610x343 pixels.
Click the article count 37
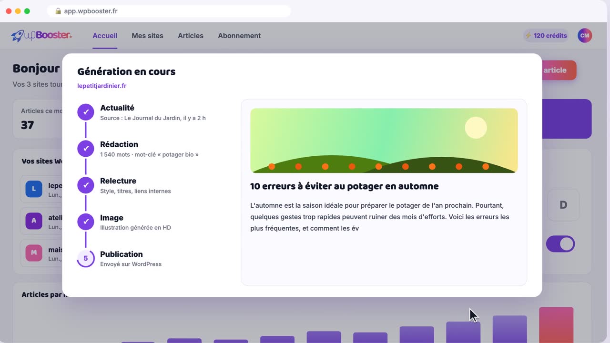pos(28,125)
